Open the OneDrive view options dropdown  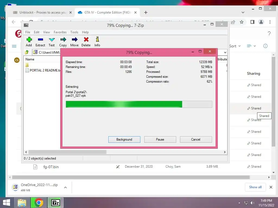251,46
